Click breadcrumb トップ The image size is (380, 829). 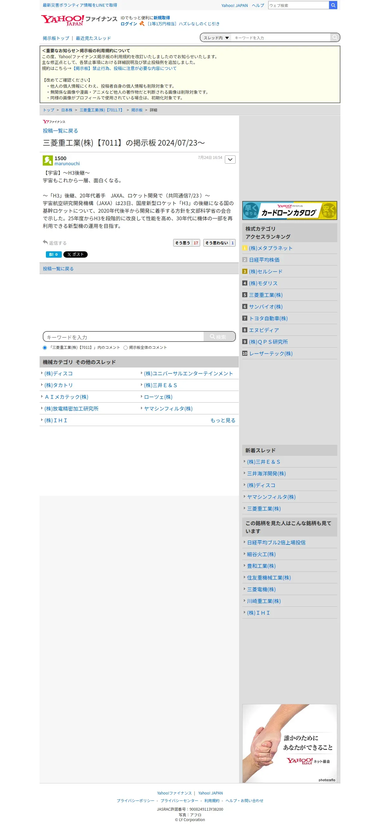[x=49, y=110]
